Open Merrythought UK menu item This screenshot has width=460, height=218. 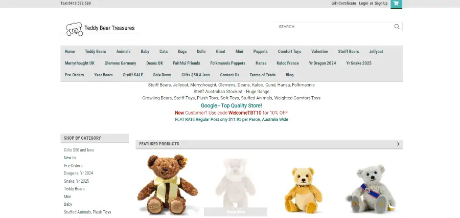(80, 63)
